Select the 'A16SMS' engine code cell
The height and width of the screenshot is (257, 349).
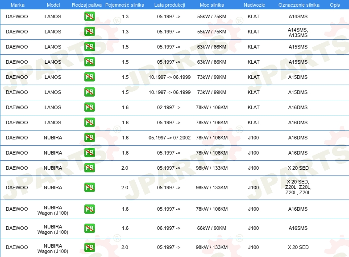tap(298, 228)
